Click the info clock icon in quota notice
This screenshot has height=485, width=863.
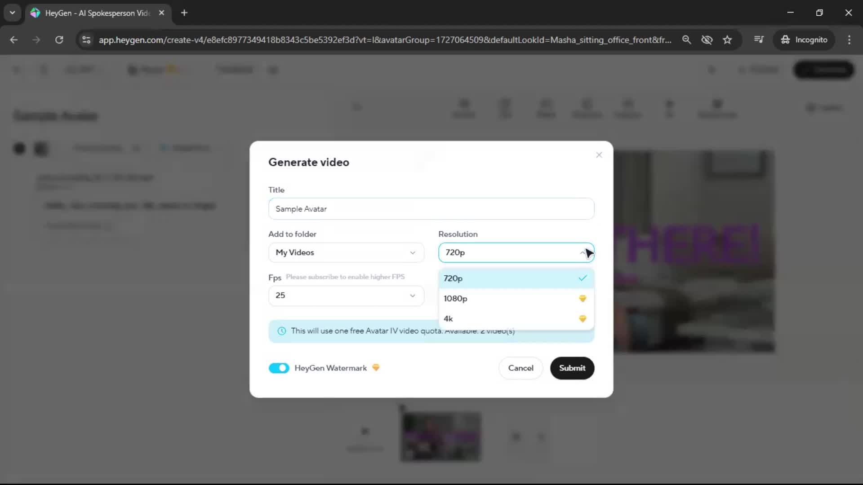coord(282,331)
